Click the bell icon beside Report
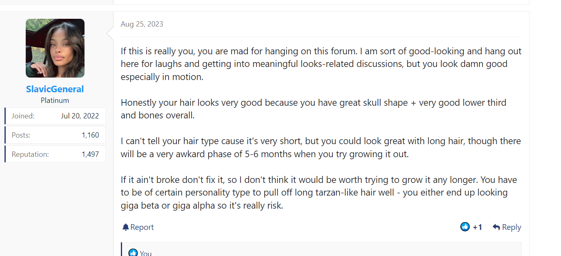 (125, 227)
